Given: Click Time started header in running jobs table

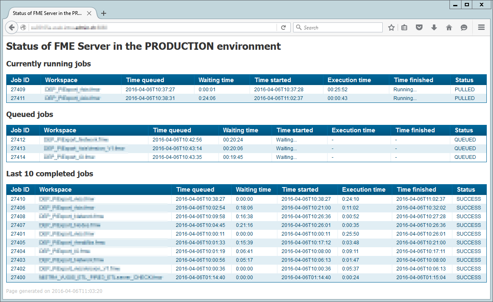Looking at the screenshot, I should [x=272, y=80].
